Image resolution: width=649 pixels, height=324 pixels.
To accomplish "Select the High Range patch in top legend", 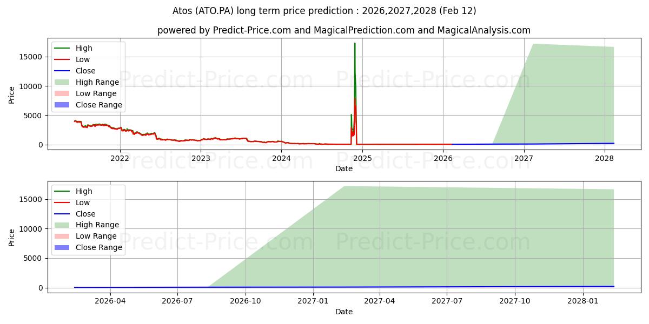I will [62, 82].
